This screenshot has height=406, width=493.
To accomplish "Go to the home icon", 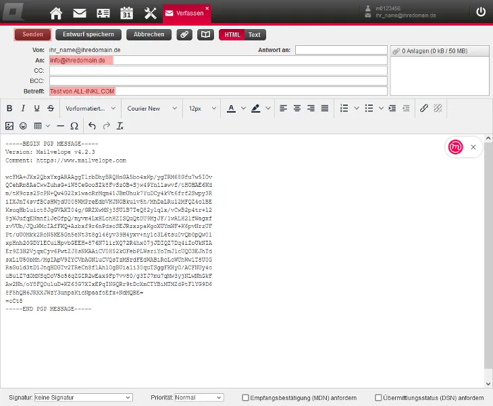I will pyautogui.click(x=56, y=13).
